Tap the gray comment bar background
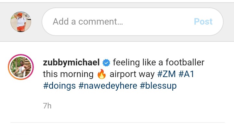This screenshot has width=234, height=135. tap(117, 38)
